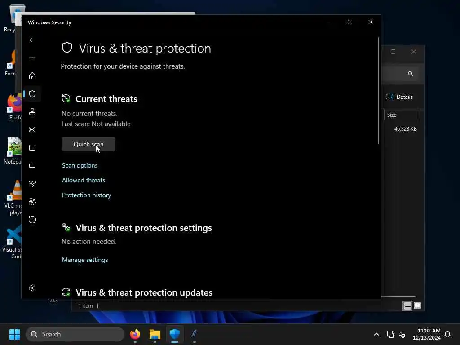Click Windows Security taskbar shield icon

[x=175, y=334]
